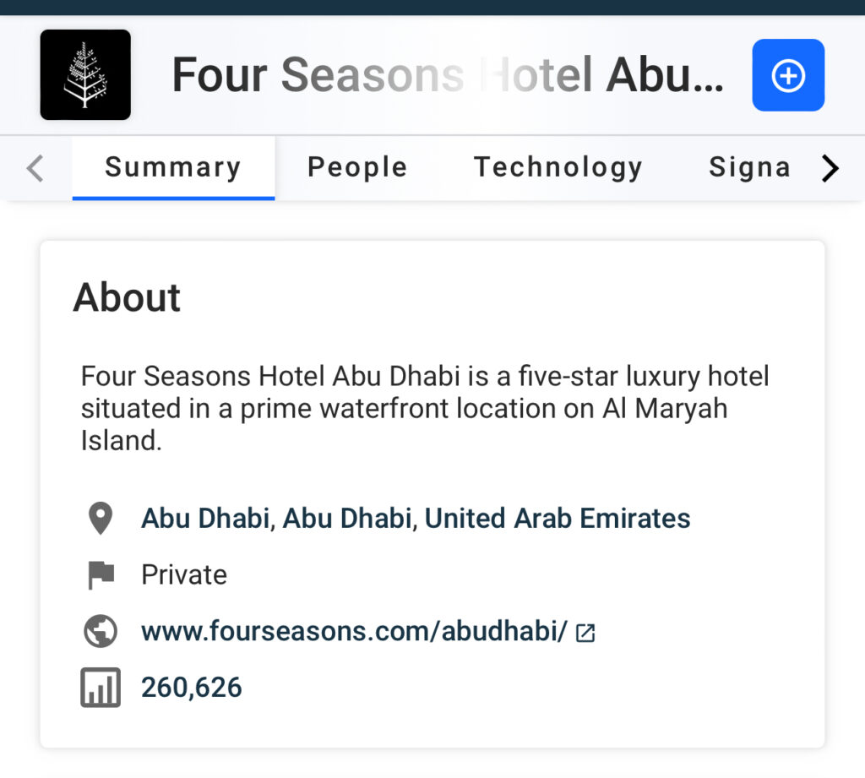Image resolution: width=865 pixels, height=778 pixels.
Task: Open the Abu Dhabi, United Arab Emirates location link
Action: [416, 519]
